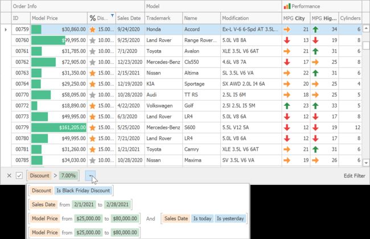Click the Volkswagen trademark cell
The width and height of the screenshot is (370, 239).
coord(164,106)
